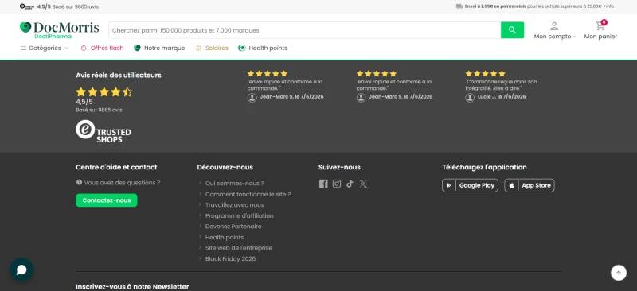637x291 pixels.
Task: Open the Travaillez avec nous link
Action: click(x=234, y=205)
